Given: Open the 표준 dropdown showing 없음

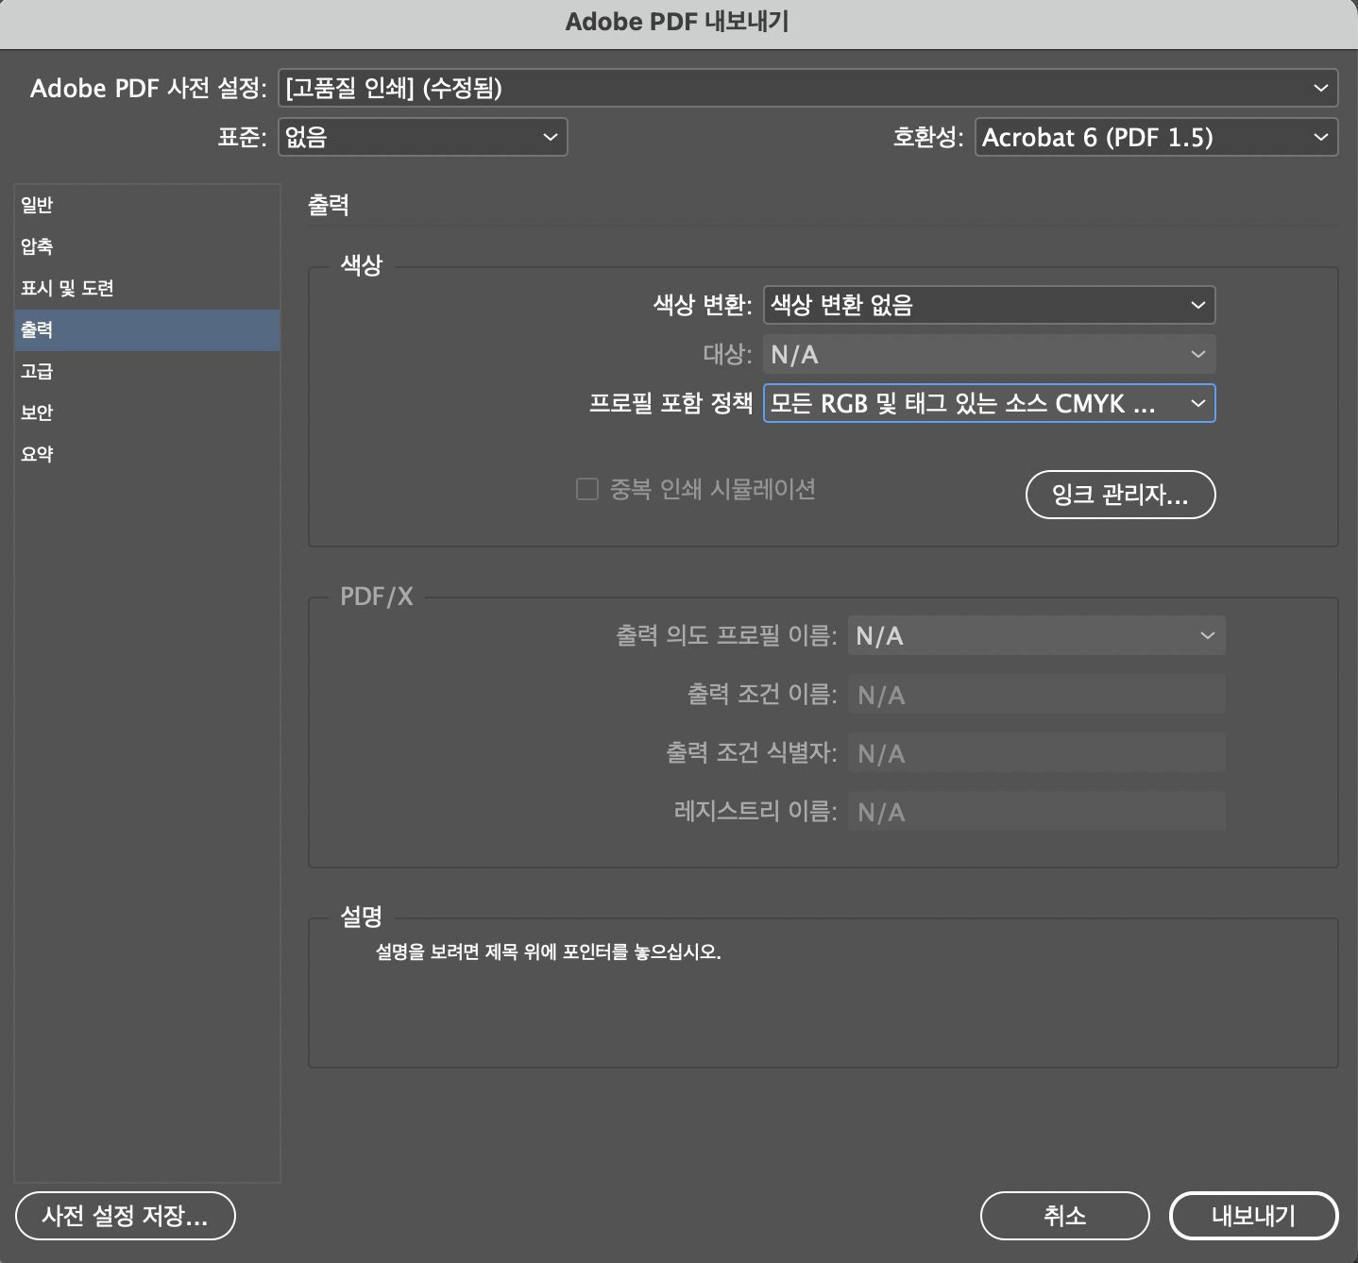Looking at the screenshot, I should pos(422,137).
